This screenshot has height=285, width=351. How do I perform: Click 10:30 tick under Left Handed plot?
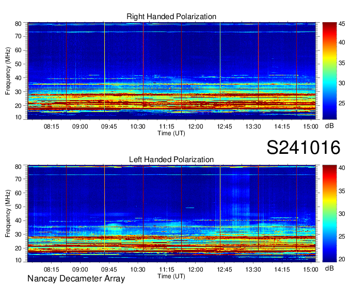coord(138,270)
